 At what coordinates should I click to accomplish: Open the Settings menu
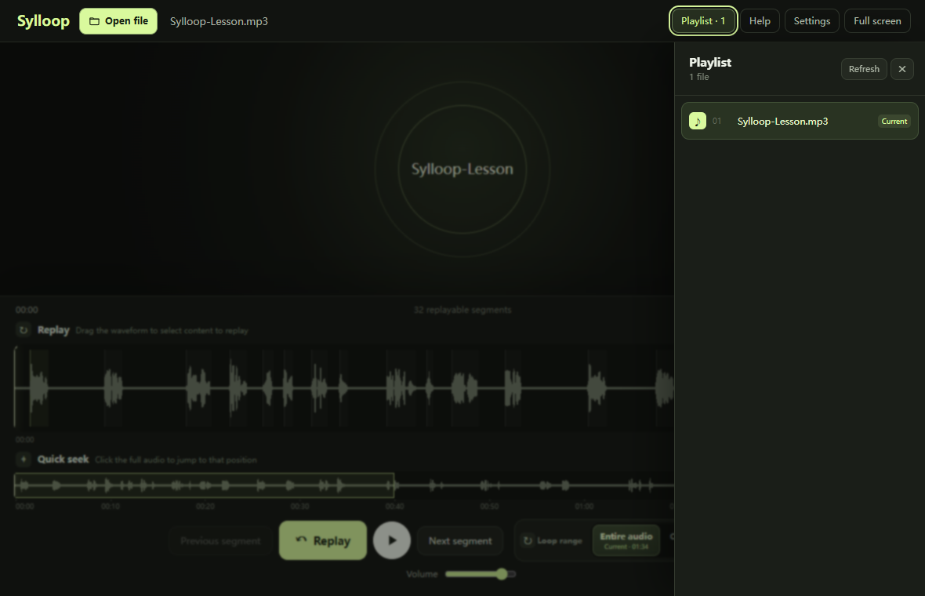coord(812,20)
